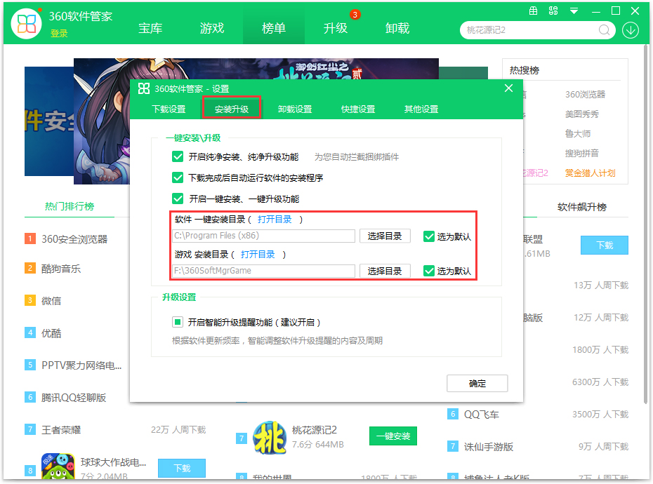Toggle 开启智能升级提醒功能 checkbox

point(178,322)
